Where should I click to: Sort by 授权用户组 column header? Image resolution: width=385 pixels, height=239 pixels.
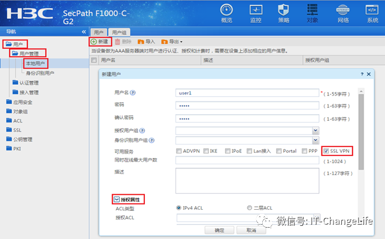pos(344,60)
